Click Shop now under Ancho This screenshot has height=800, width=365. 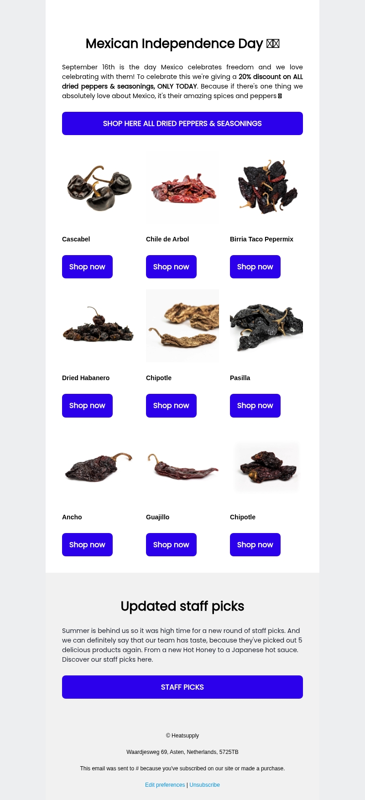(x=87, y=544)
